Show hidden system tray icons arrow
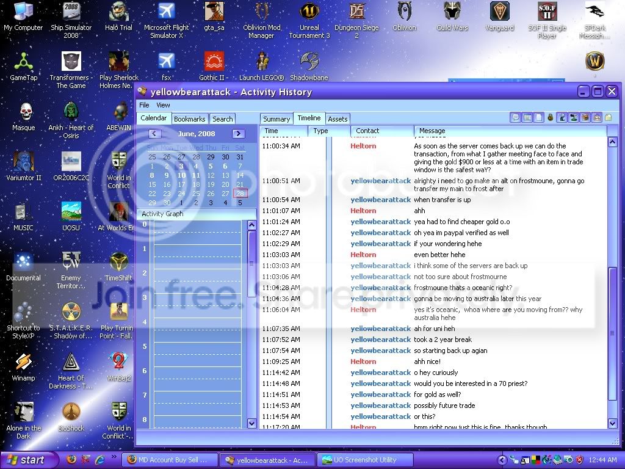Viewport: 625px width, 469px height. (502, 460)
